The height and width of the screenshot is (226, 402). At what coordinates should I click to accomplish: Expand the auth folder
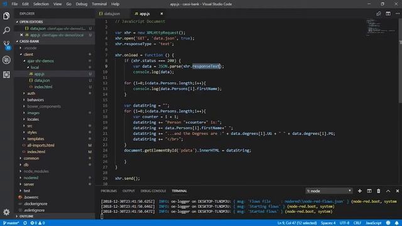[31, 94]
